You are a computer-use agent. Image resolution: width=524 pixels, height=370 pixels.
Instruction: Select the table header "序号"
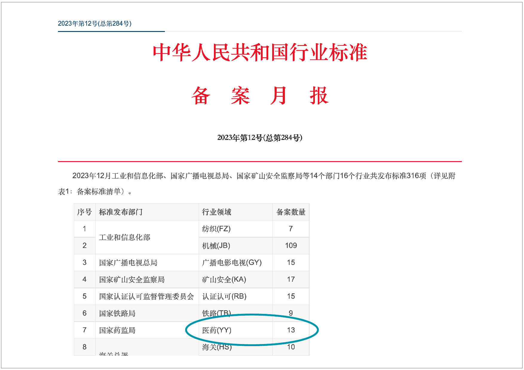click(x=85, y=212)
